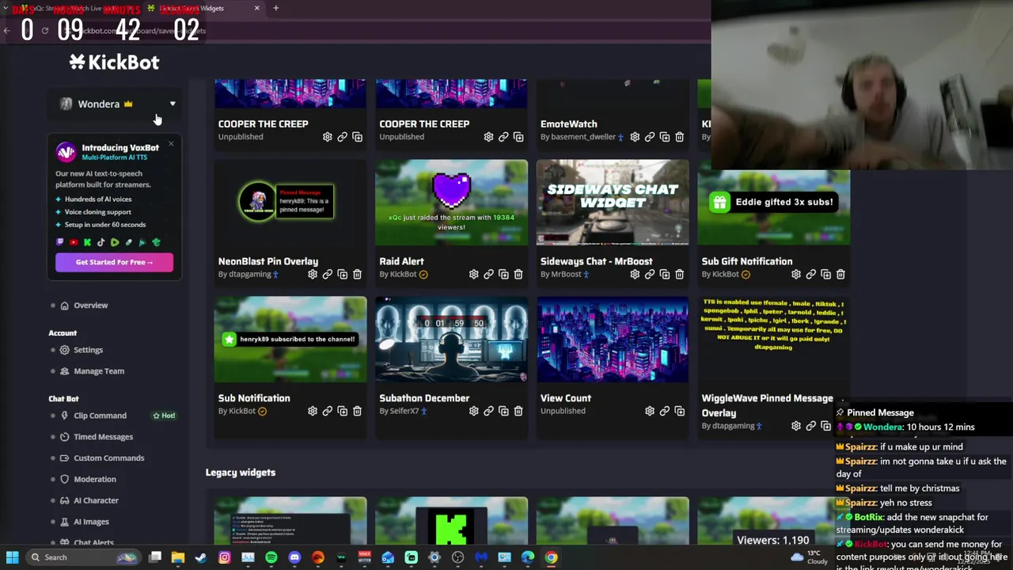Copy link for Sub Notification widget
1013x570 pixels.
coord(328,411)
